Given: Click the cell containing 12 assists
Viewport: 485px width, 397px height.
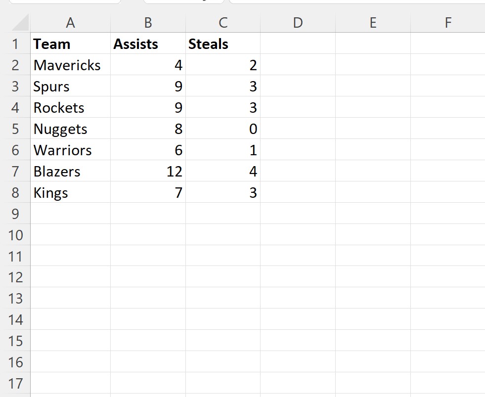Looking at the screenshot, I should click(148, 171).
